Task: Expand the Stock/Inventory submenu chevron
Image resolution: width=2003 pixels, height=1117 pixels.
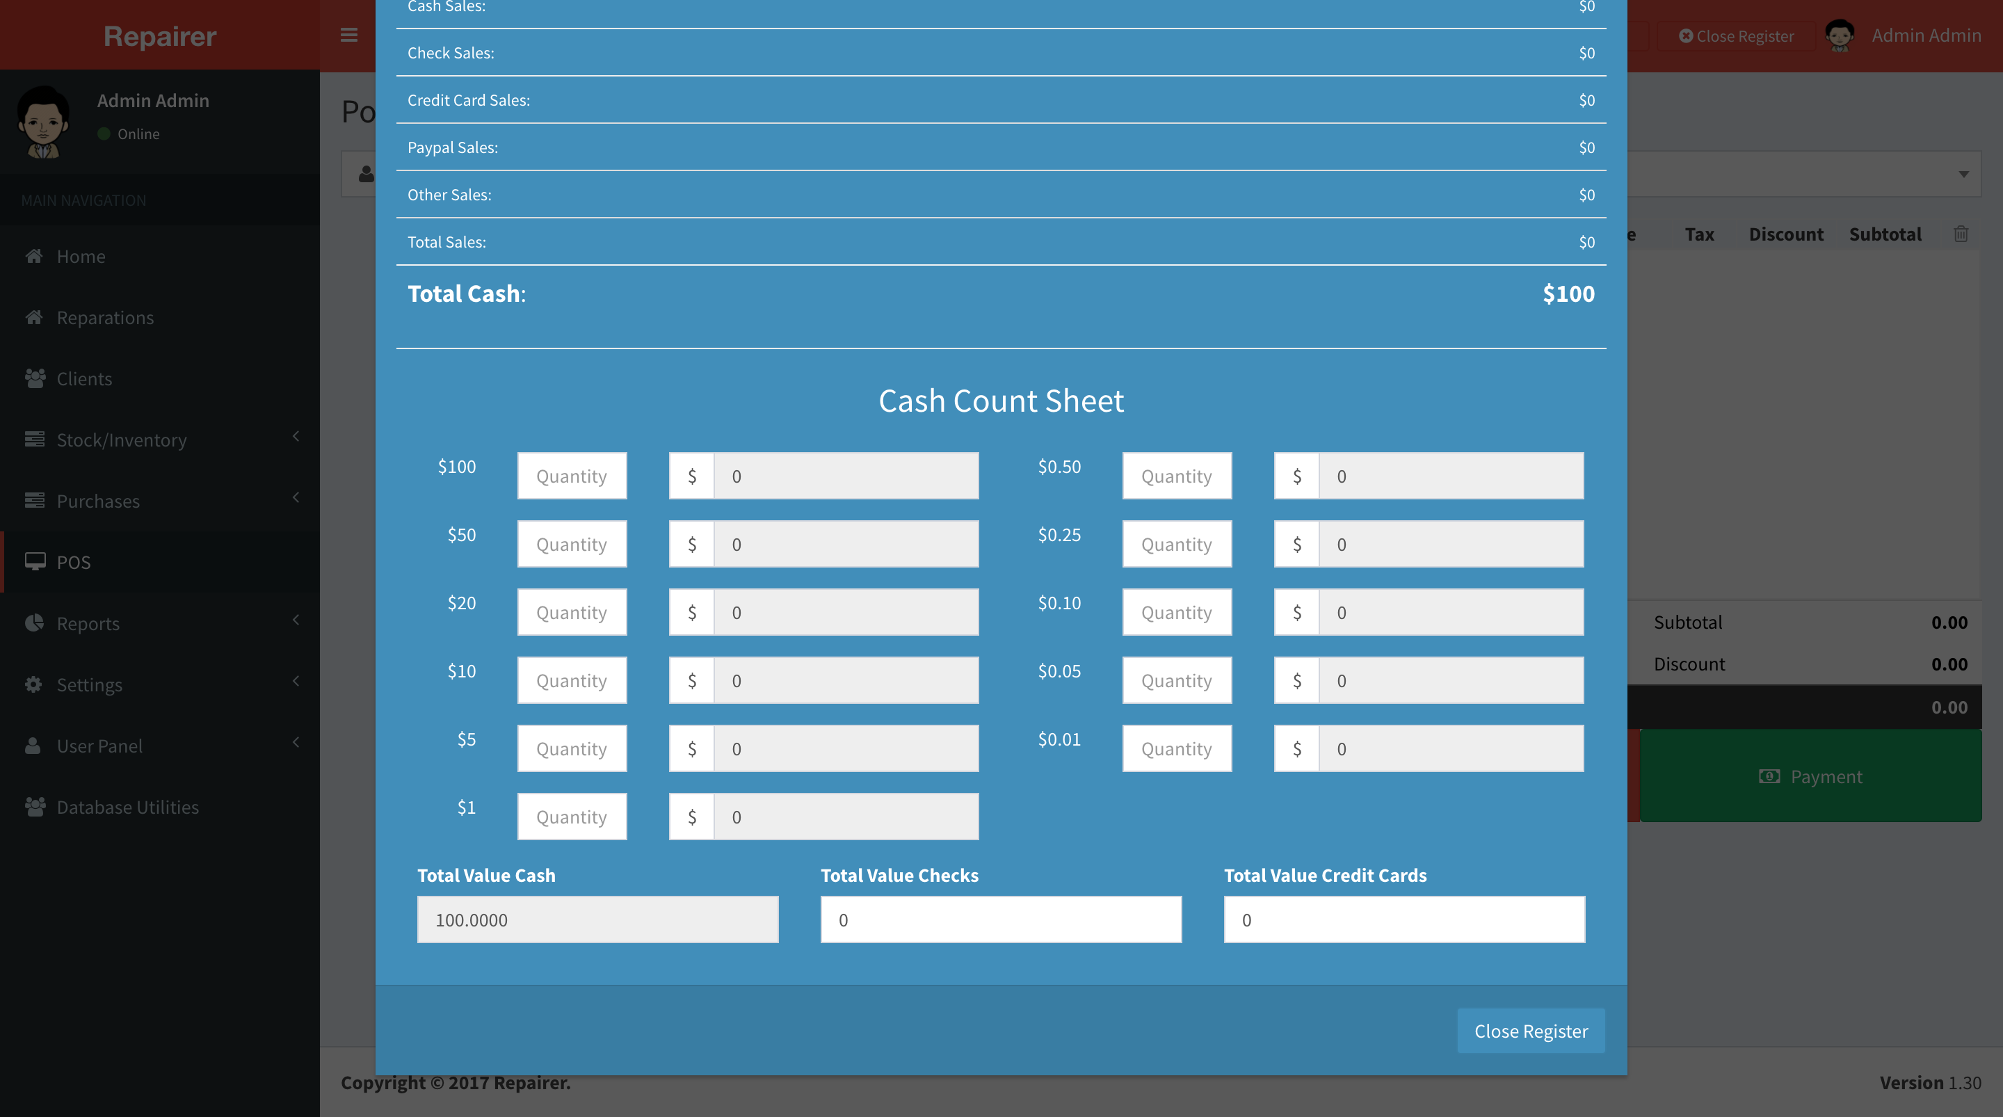Action: tap(296, 436)
